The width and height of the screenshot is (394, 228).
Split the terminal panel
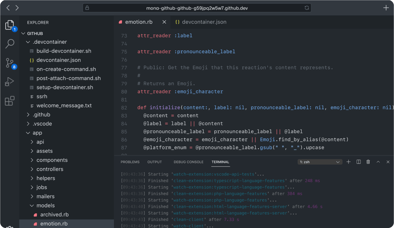pyautogui.click(x=359, y=162)
